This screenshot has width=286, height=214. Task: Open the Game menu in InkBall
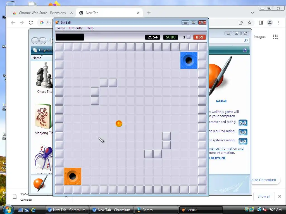[x=61, y=28]
